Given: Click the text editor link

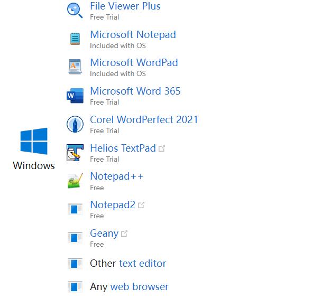Looking at the screenshot, I should click(x=142, y=264).
